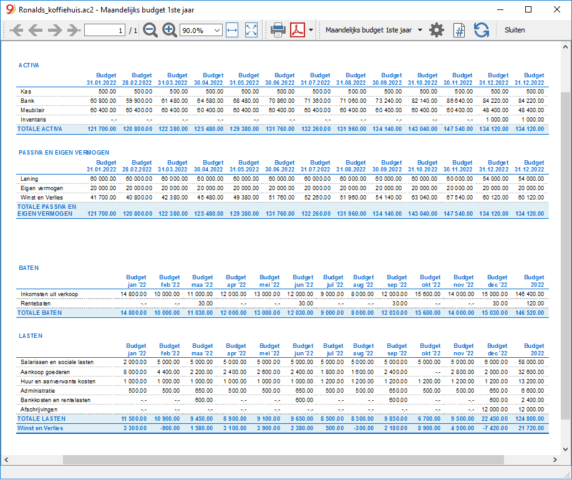Image resolution: width=572 pixels, height=480 pixels.
Task: Click the horizontal scrollbar thumb
Action: pos(283,459)
